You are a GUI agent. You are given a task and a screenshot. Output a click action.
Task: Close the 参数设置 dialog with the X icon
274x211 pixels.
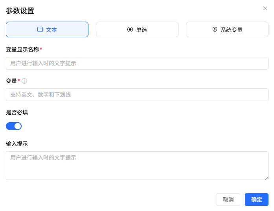(x=265, y=8)
